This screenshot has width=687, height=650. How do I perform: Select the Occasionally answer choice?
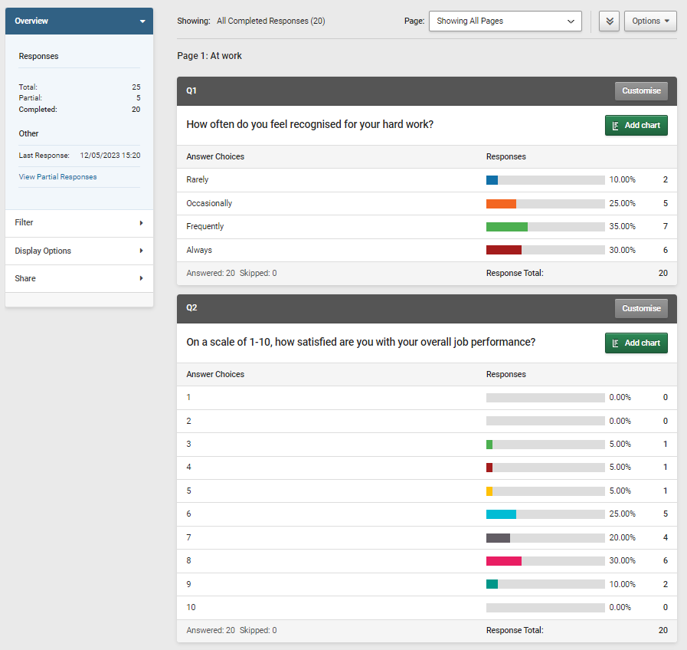pos(208,203)
